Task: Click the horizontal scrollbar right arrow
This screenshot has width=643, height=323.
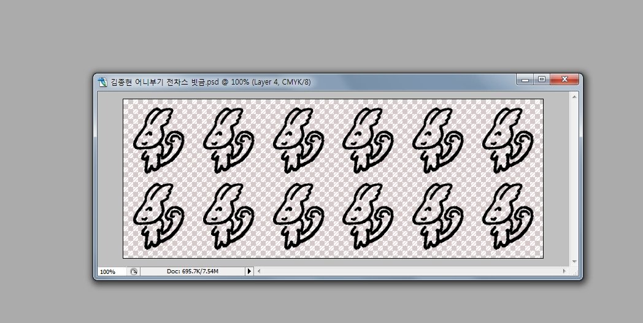Action: point(564,271)
